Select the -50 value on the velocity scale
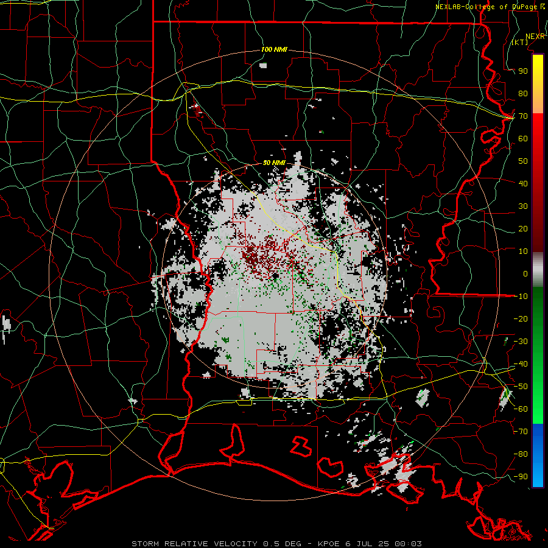Screen dimensions: 548x548 pos(521,387)
